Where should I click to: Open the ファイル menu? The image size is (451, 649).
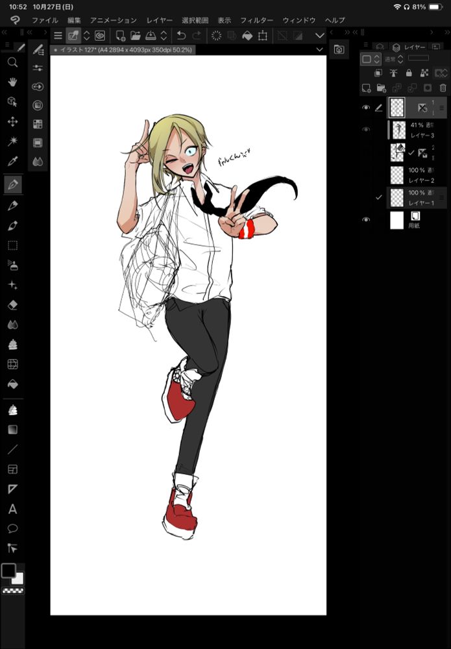pos(45,20)
